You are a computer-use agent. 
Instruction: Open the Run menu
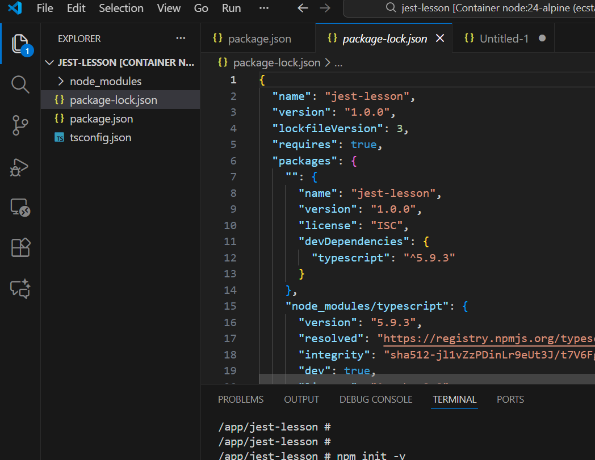232,8
